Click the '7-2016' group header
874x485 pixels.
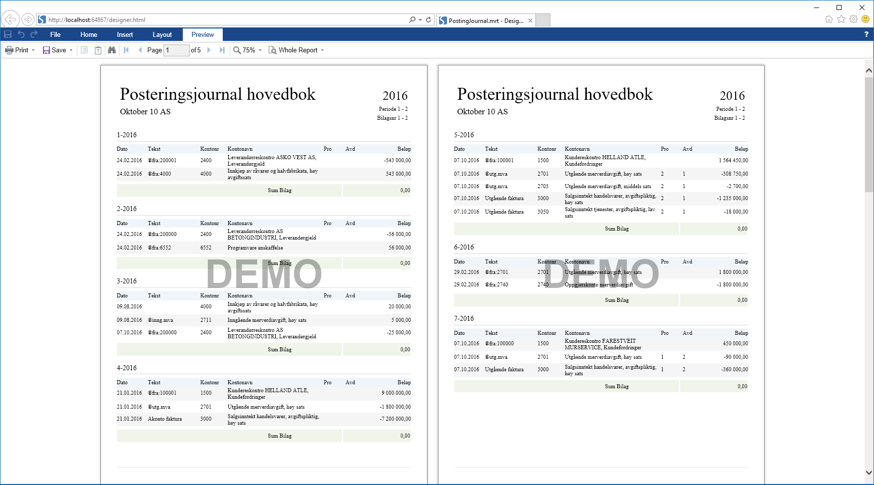pos(464,319)
